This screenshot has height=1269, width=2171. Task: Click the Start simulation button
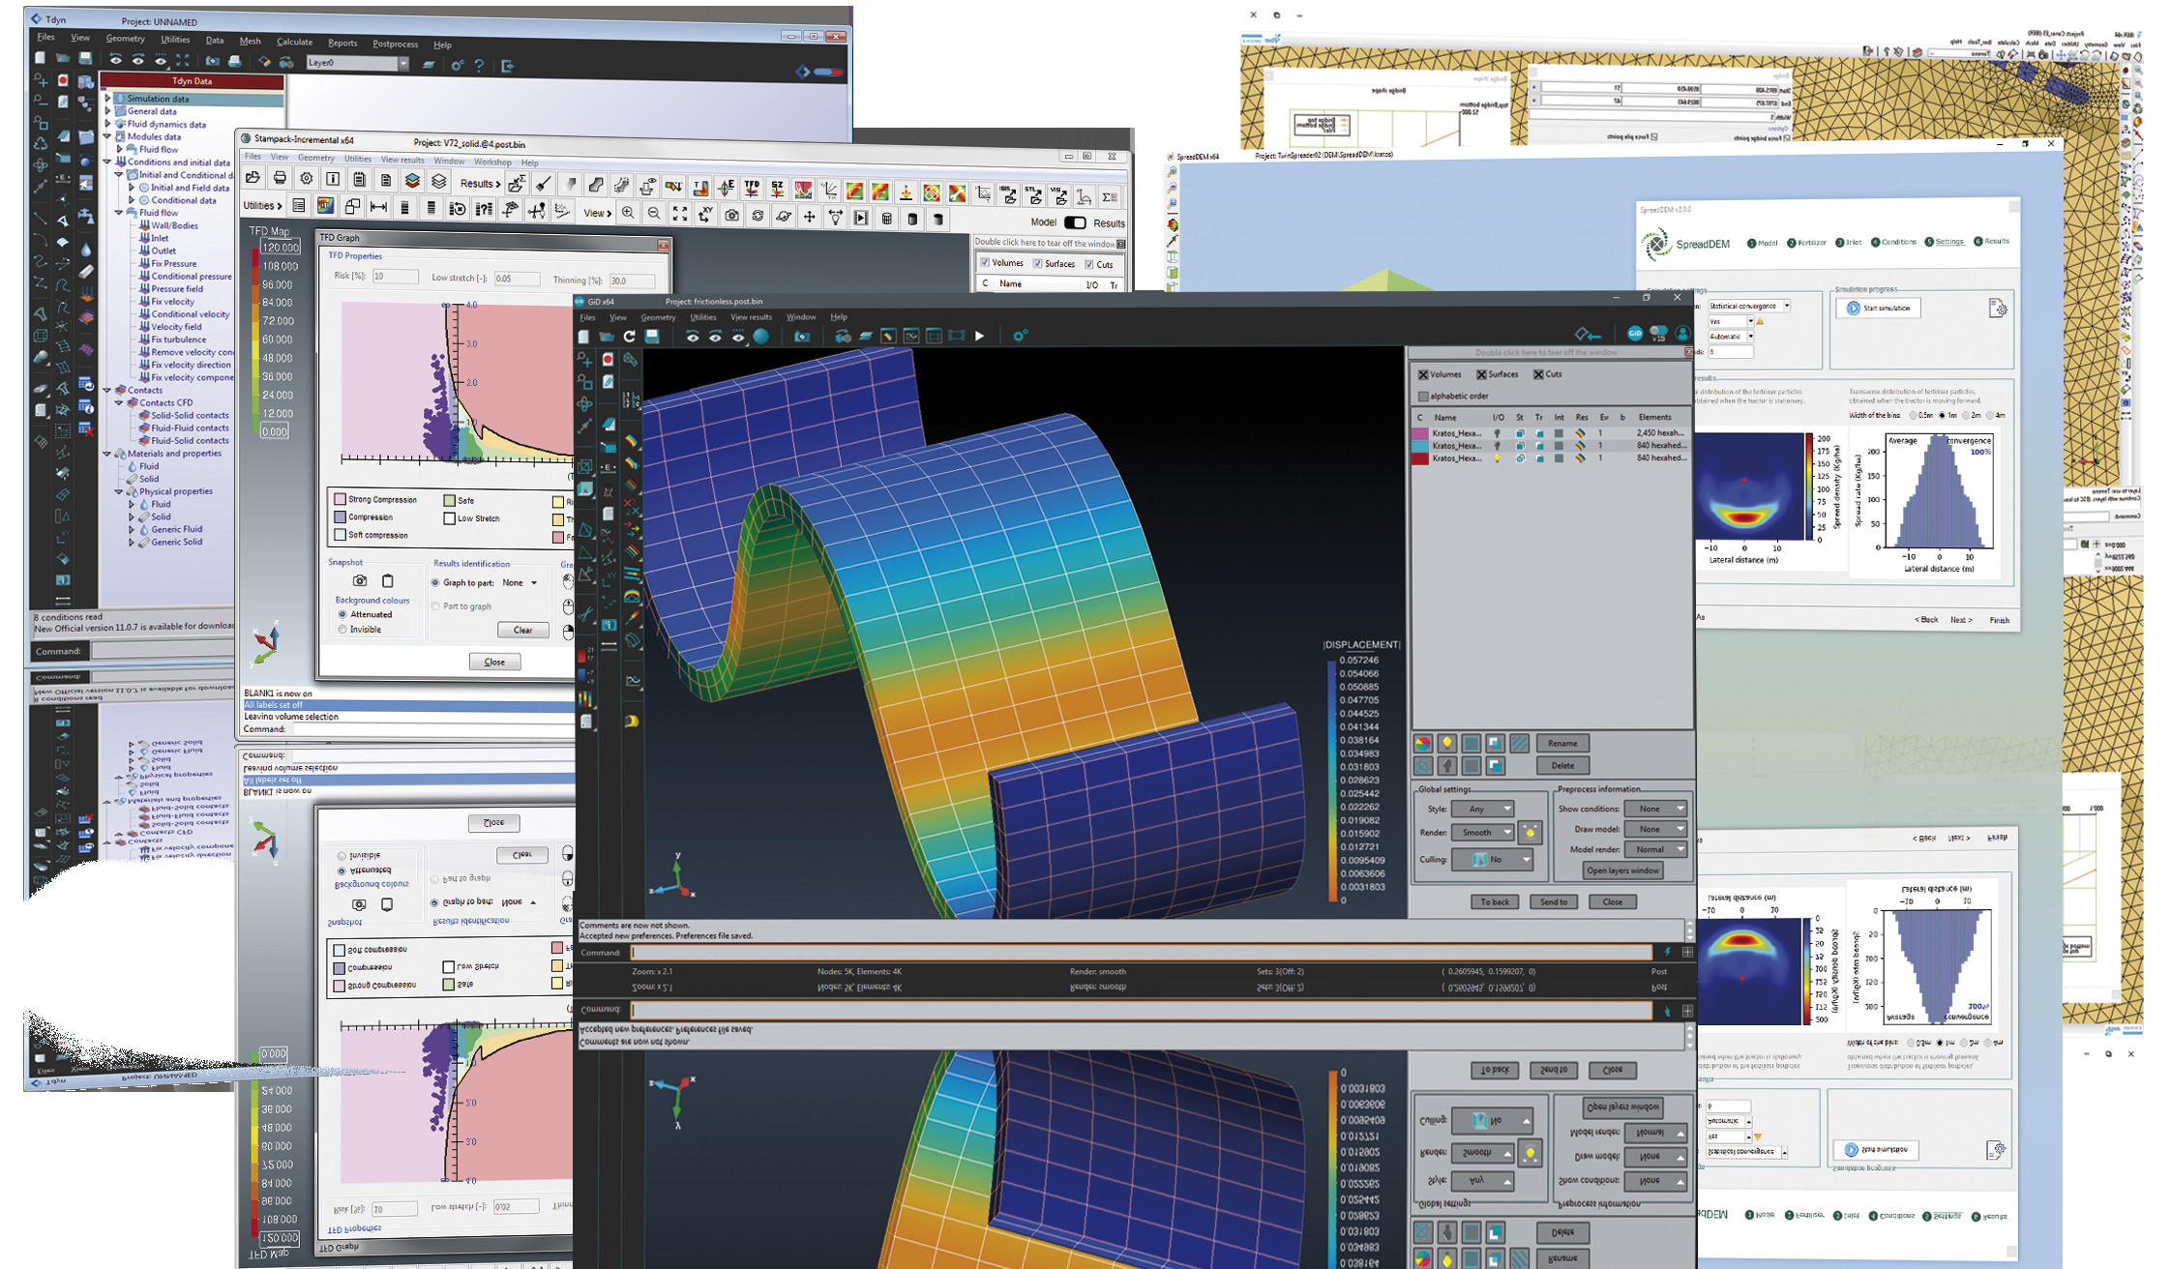(x=1878, y=309)
